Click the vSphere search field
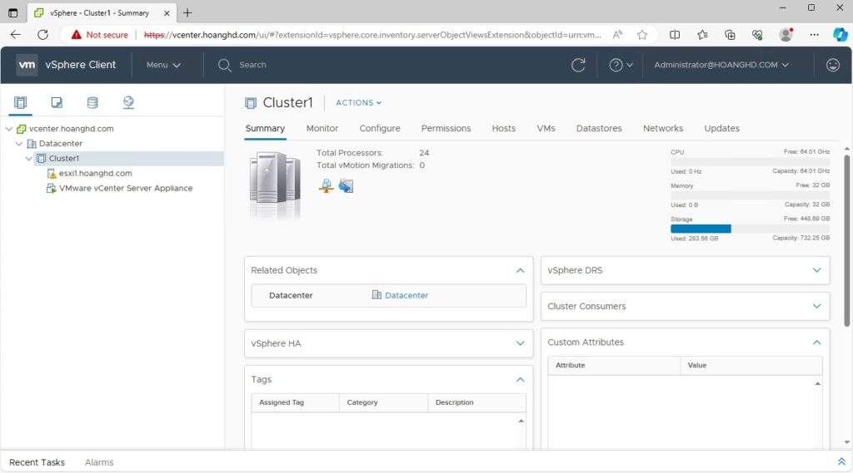Viewport: 853px width, 473px height. tap(253, 65)
